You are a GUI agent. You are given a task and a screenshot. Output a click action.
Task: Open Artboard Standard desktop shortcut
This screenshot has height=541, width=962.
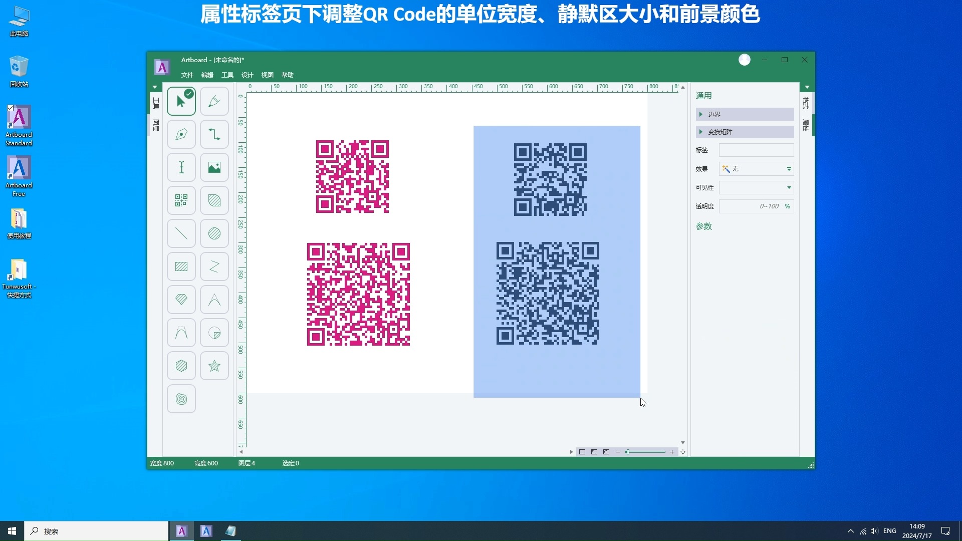[19, 126]
